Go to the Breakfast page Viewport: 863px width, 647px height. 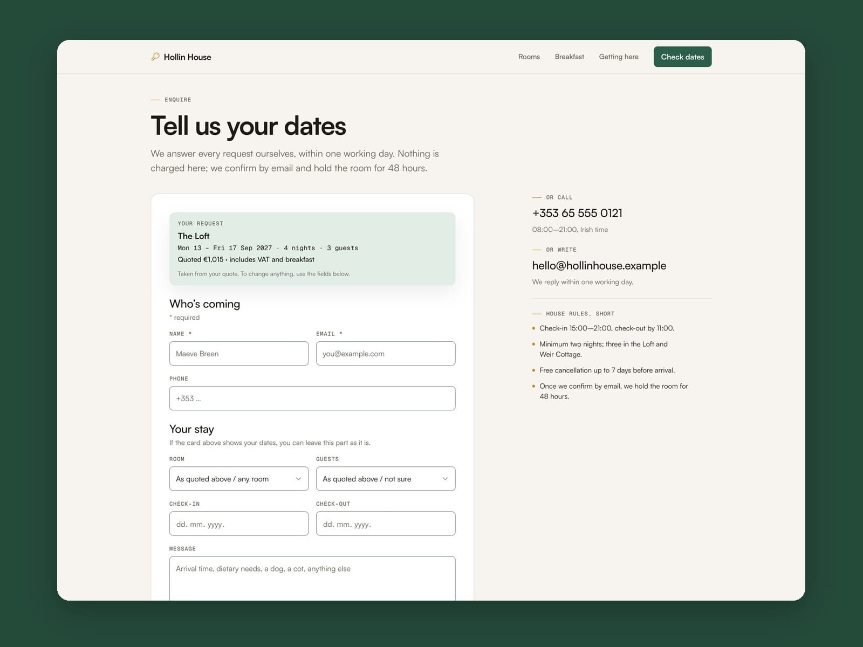[x=569, y=57]
